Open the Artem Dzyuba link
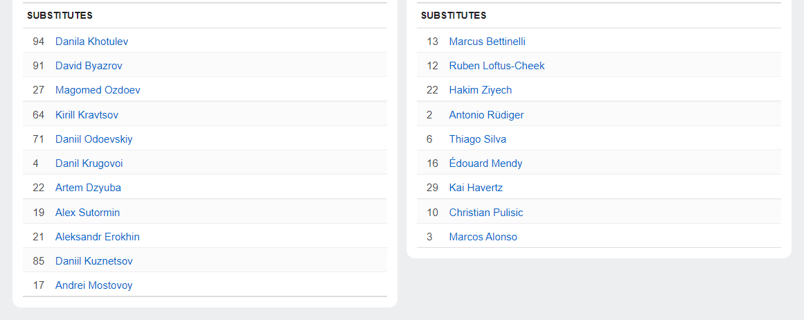Image resolution: width=804 pixels, height=320 pixels. pos(88,188)
